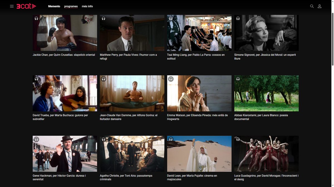Click headphones icon on Simone Signoret card
This screenshot has width=334, height=187.
click(x=238, y=18)
